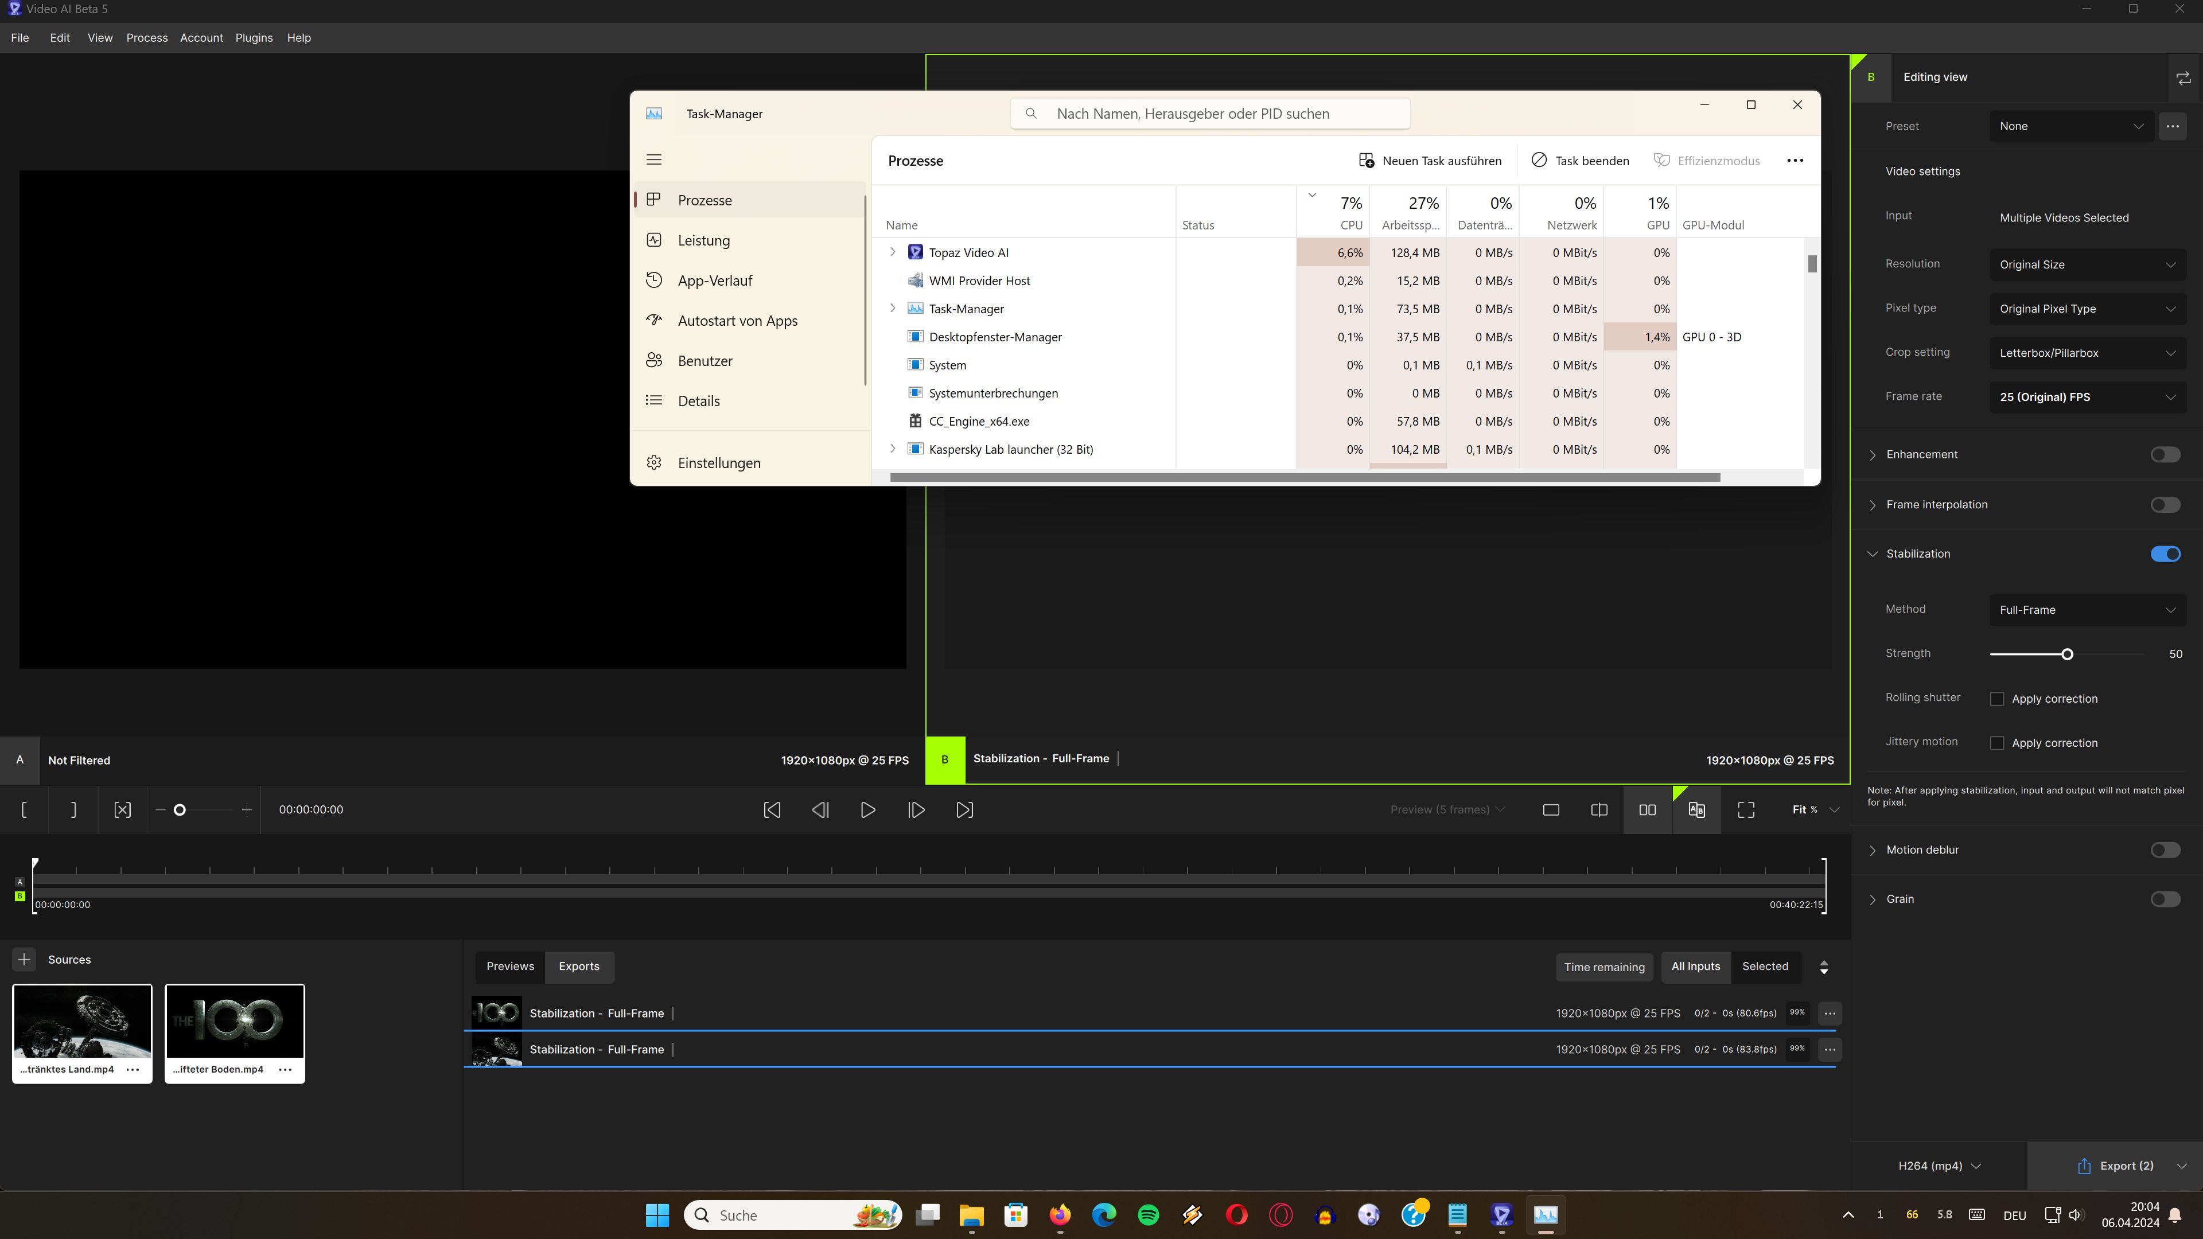
Task: Turn on the Frame interpolation toggle
Action: (2165, 505)
